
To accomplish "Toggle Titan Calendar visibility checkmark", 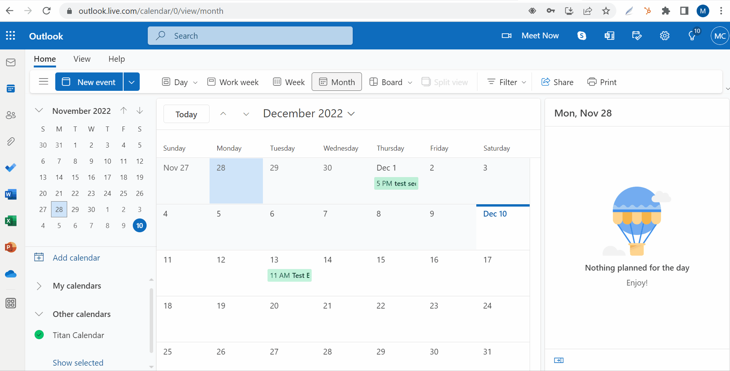I will pyautogui.click(x=39, y=335).
